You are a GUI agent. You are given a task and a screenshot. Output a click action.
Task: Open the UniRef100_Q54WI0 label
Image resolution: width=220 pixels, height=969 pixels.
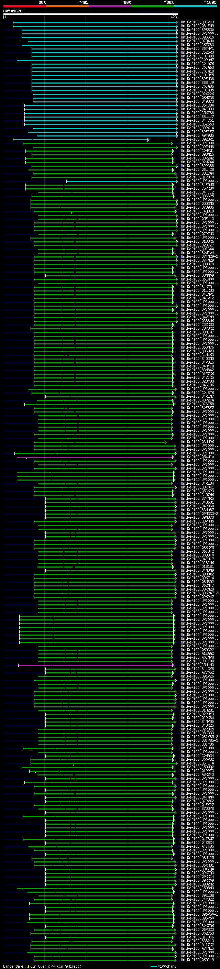pyautogui.click(x=197, y=457)
